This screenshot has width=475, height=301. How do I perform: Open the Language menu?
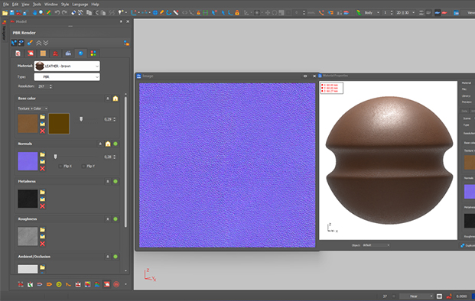pos(80,5)
